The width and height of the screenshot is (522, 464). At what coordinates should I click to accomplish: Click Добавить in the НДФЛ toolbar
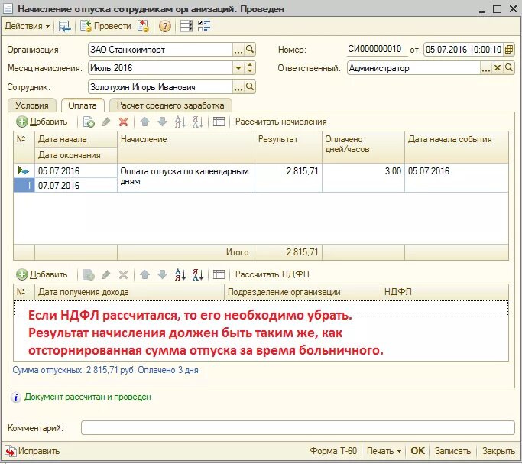pyautogui.click(x=42, y=274)
